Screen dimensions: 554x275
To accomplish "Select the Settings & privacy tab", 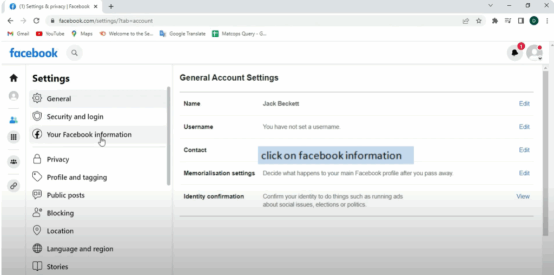I will 53,6.
